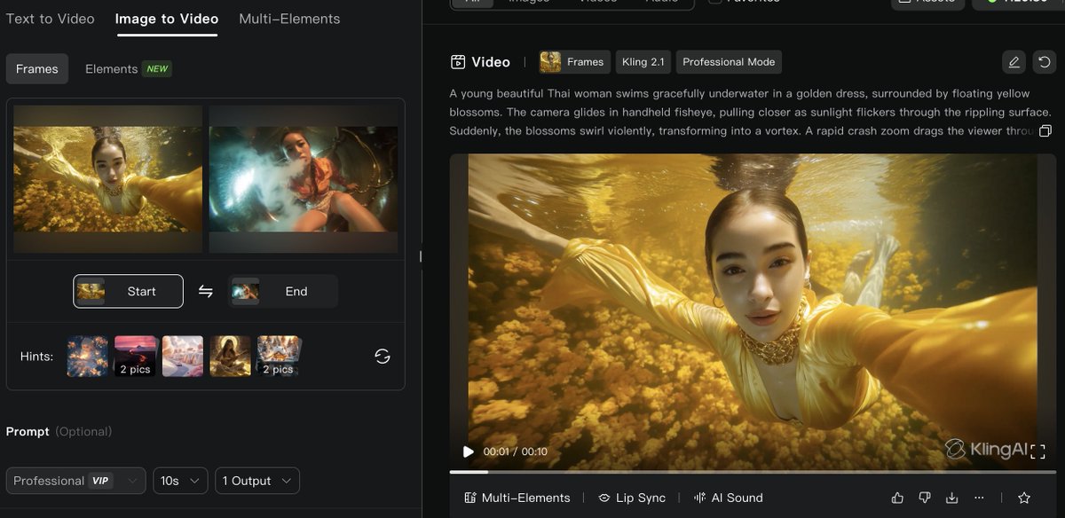Open the more options ellipsis menu
Viewport: 1065px width, 518px height.
pyautogui.click(x=979, y=498)
